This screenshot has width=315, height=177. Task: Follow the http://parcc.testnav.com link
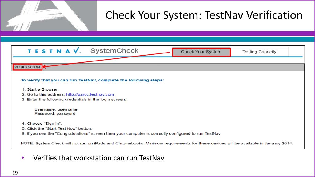(90, 94)
